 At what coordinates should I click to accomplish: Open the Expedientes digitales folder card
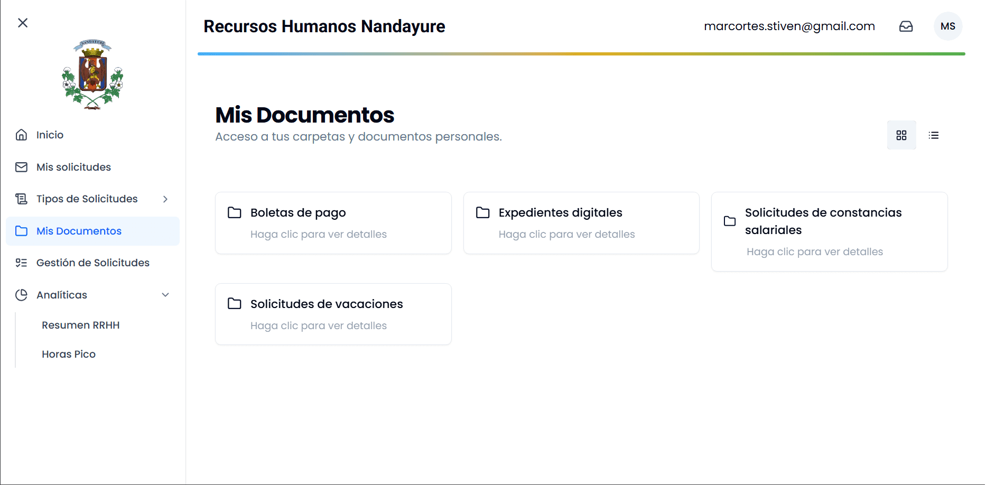click(581, 223)
